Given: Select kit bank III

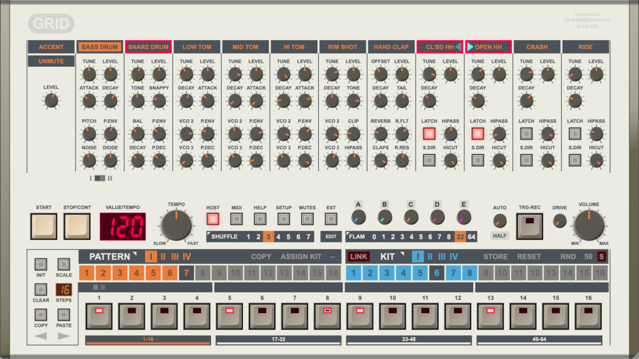Looking at the screenshot, I should tap(442, 256).
